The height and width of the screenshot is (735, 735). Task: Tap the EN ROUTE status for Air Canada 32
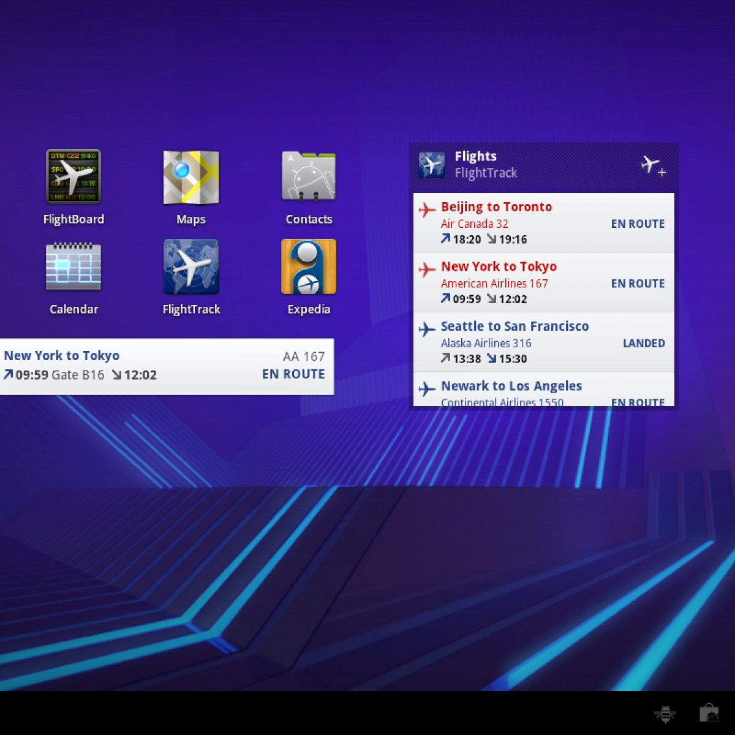click(x=638, y=224)
